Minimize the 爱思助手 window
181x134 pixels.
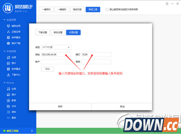172,4
